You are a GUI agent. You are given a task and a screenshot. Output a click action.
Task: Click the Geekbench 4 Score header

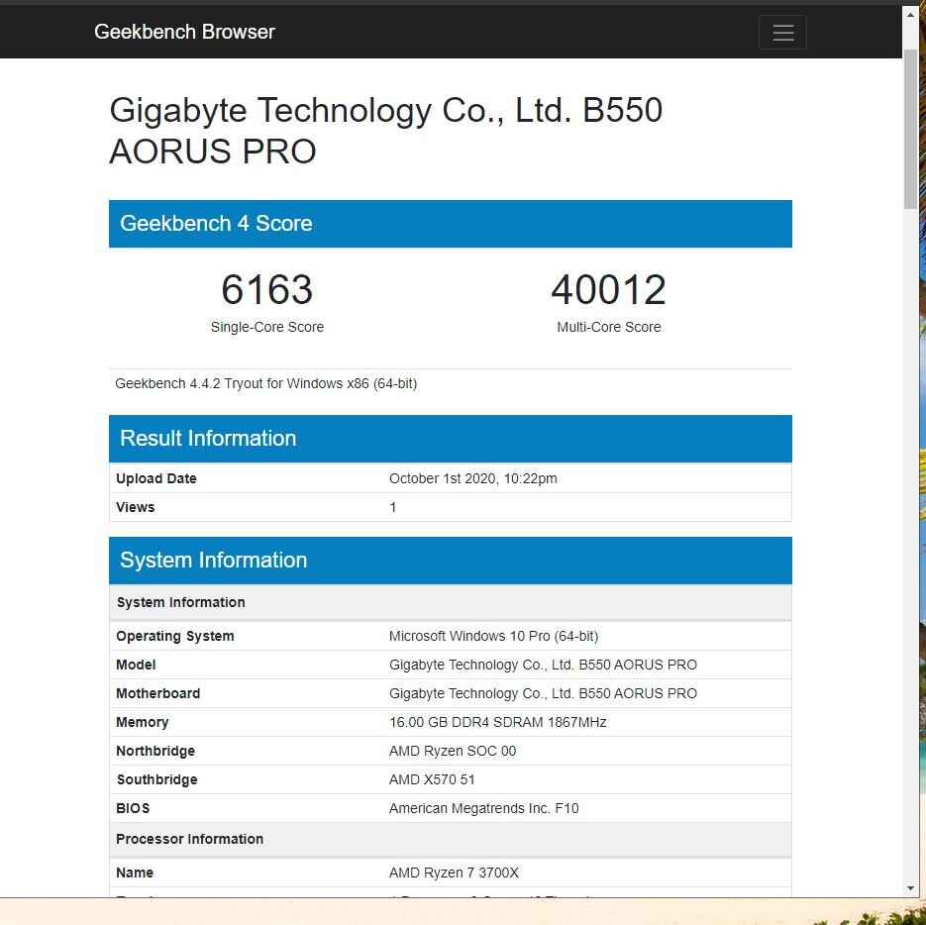451,223
